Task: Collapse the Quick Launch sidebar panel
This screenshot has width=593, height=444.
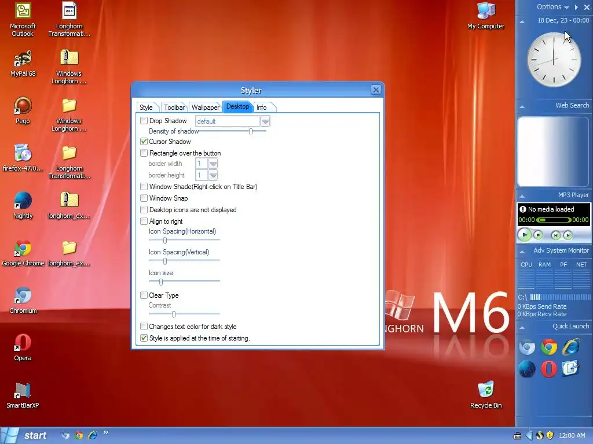Action: (x=522, y=327)
